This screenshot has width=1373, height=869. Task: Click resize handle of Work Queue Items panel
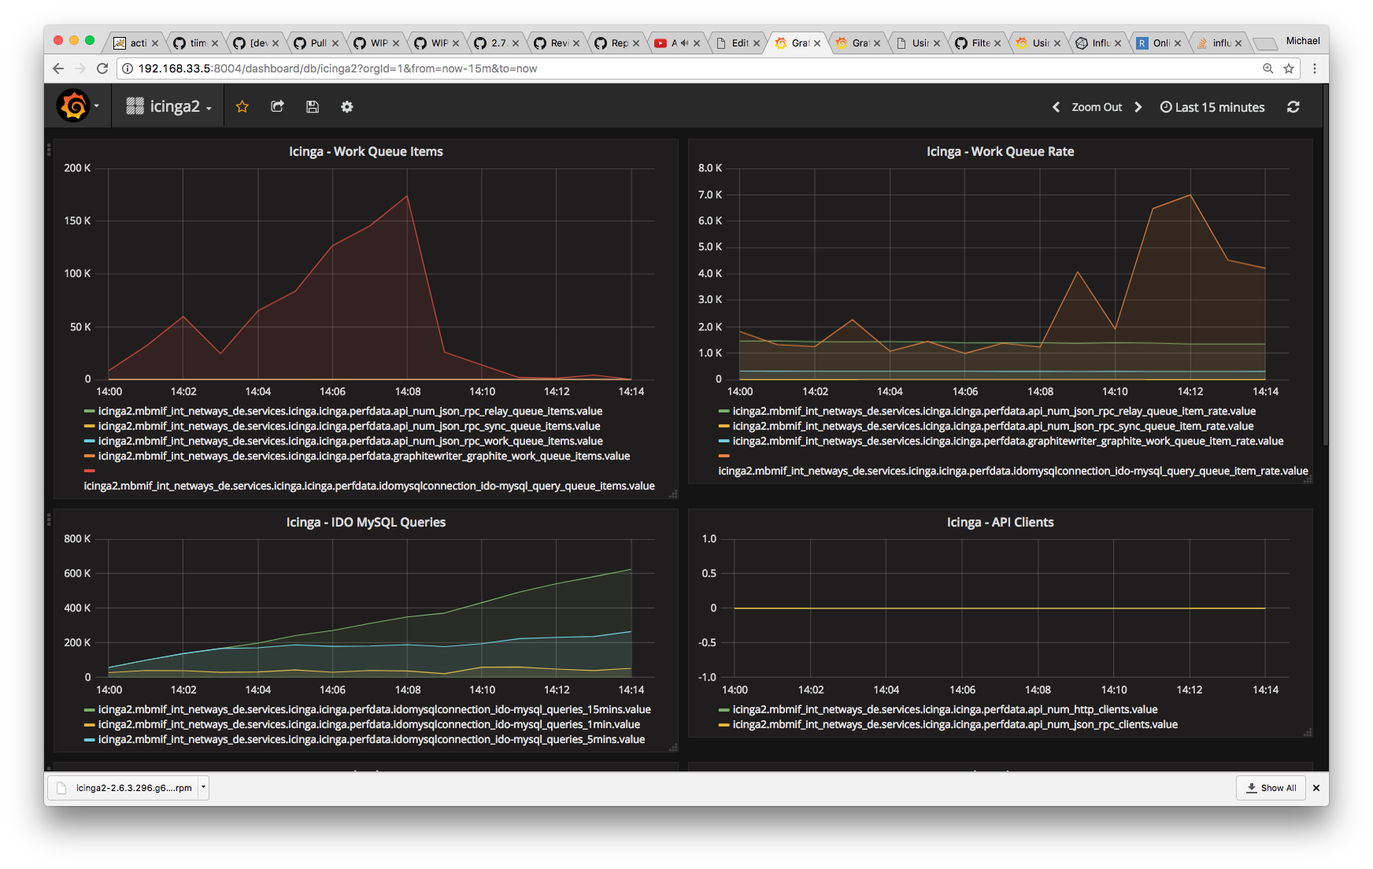tap(673, 494)
